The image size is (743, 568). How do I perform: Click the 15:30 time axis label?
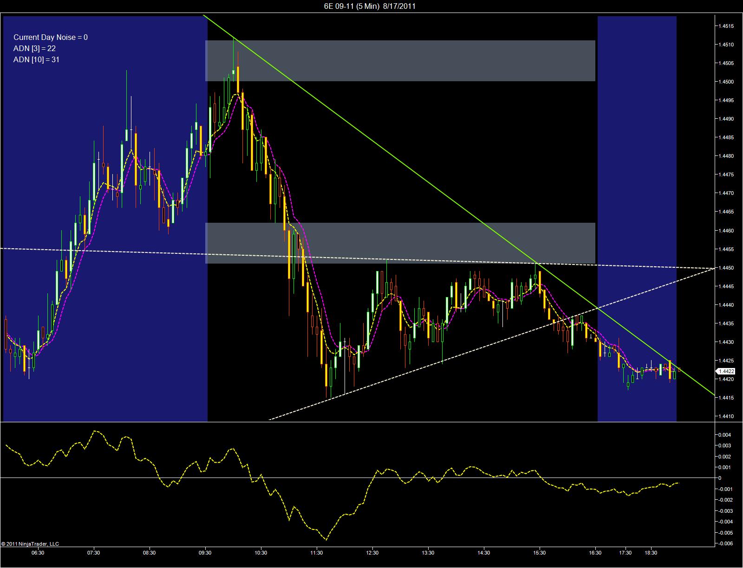539,553
